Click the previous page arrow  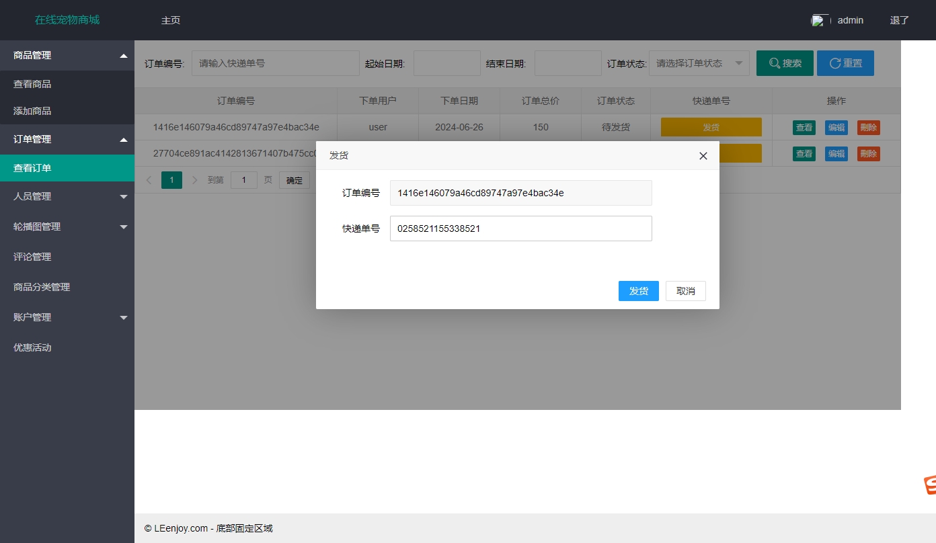pyautogui.click(x=149, y=179)
